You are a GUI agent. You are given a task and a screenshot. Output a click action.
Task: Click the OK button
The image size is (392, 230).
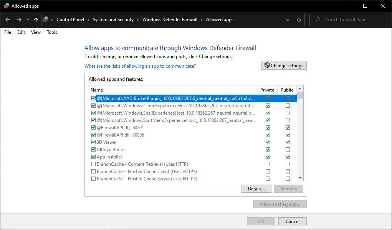[x=261, y=222]
